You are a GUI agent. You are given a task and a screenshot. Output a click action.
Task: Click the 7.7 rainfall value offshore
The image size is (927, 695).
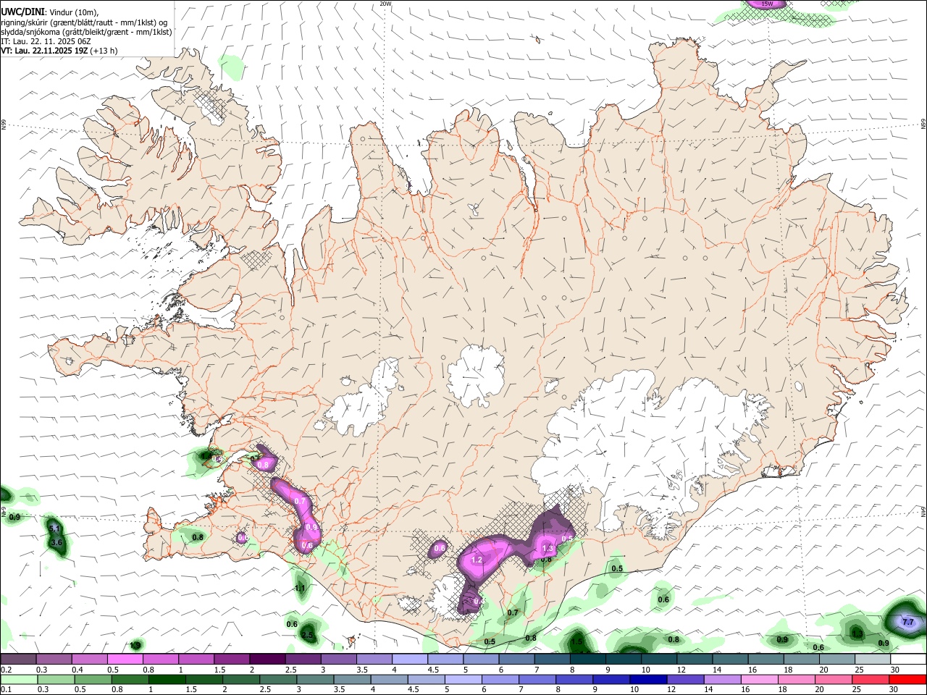[x=910, y=622]
